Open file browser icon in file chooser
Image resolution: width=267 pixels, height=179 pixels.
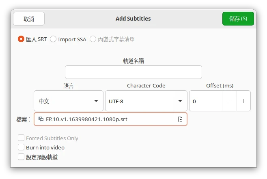click(x=180, y=119)
